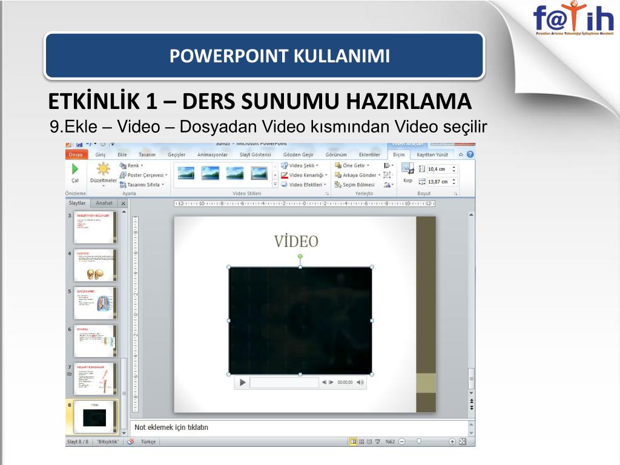Close the slides pane with X
Screen dimensions: 620x465
click(124, 203)
